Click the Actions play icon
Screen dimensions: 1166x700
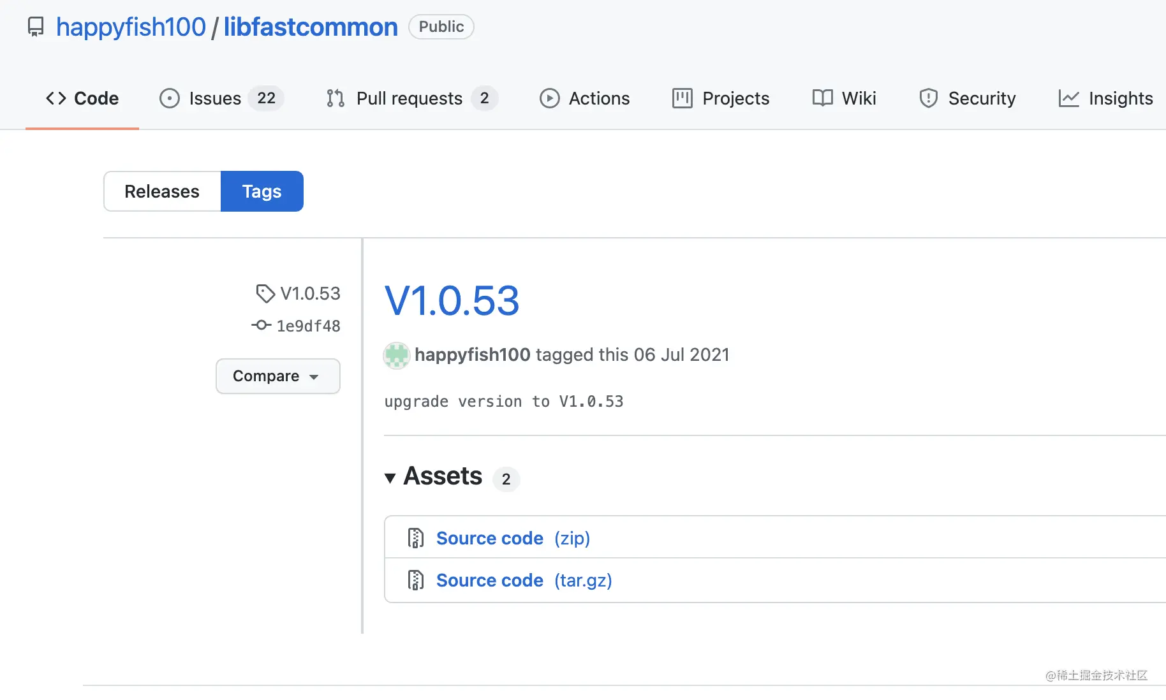pyautogui.click(x=549, y=98)
